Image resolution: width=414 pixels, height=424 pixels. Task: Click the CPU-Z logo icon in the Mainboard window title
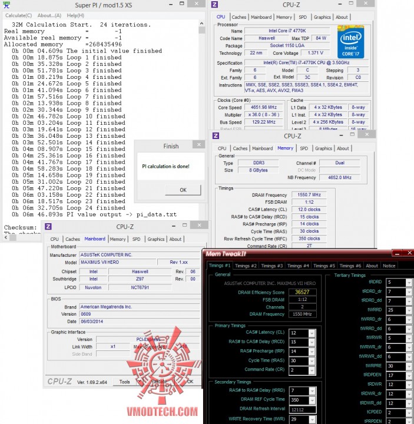(48, 226)
